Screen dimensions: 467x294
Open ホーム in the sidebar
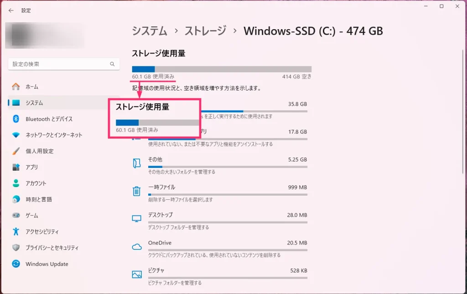click(x=64, y=86)
